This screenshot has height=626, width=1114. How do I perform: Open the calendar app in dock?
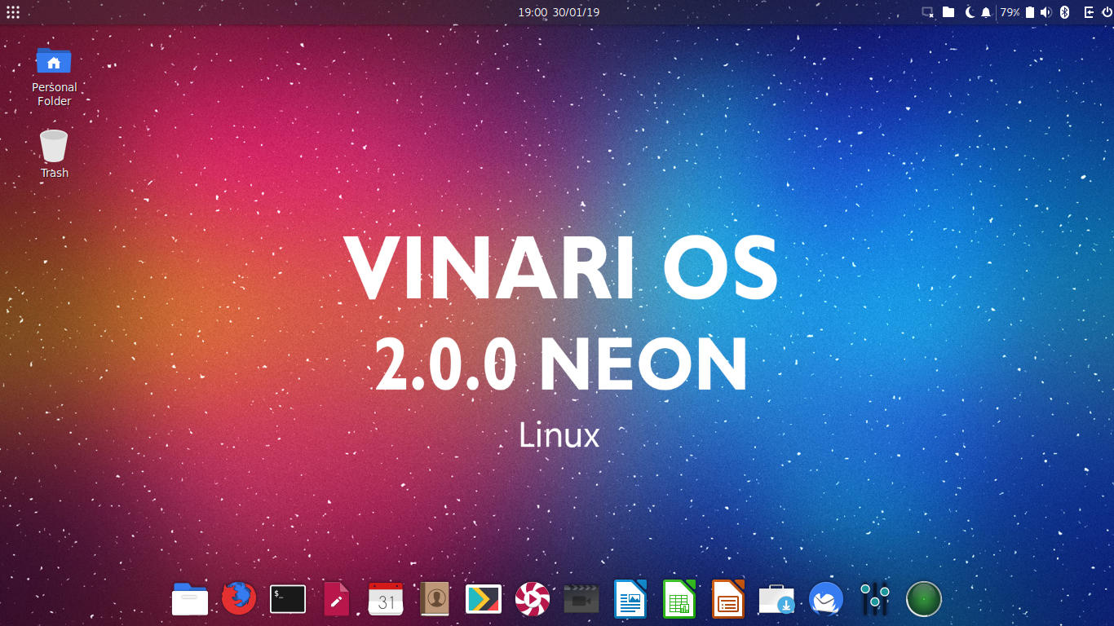386,598
